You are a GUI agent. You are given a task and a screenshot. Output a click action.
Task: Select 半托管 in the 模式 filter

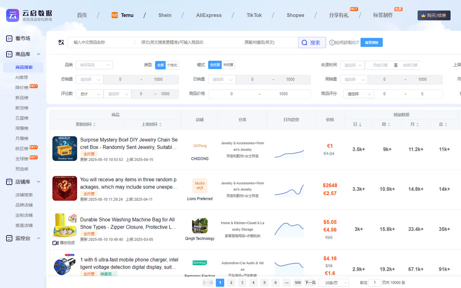tap(228, 65)
